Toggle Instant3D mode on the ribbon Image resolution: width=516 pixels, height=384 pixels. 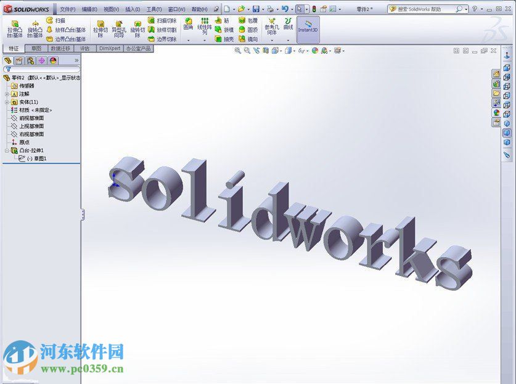(x=308, y=28)
